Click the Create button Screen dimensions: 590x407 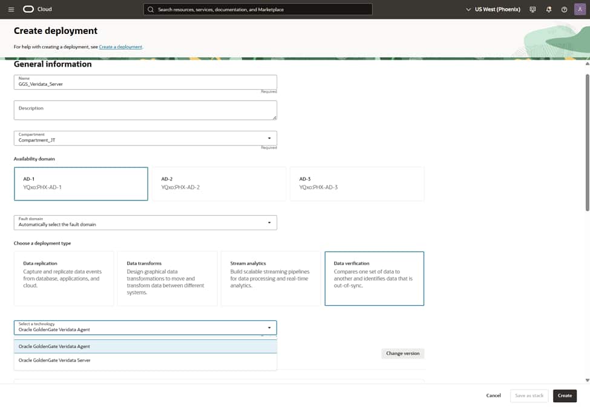pyautogui.click(x=565, y=395)
